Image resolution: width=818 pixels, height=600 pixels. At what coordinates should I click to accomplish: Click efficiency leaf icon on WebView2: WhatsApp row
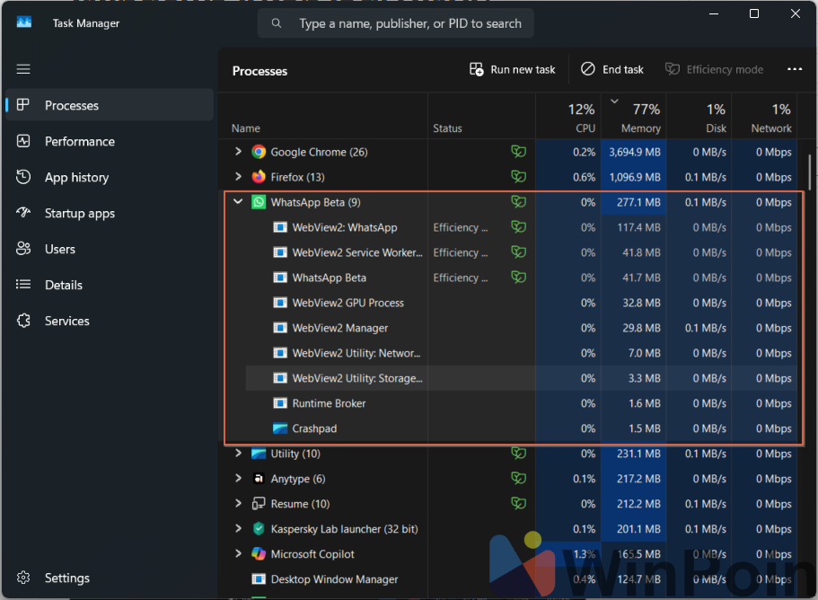[x=519, y=227]
